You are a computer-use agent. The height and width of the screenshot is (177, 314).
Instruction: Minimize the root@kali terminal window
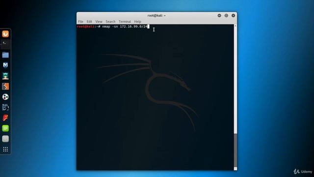pos(219,15)
